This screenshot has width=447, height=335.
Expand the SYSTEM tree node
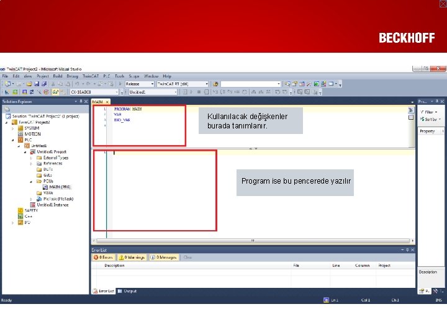12,128
